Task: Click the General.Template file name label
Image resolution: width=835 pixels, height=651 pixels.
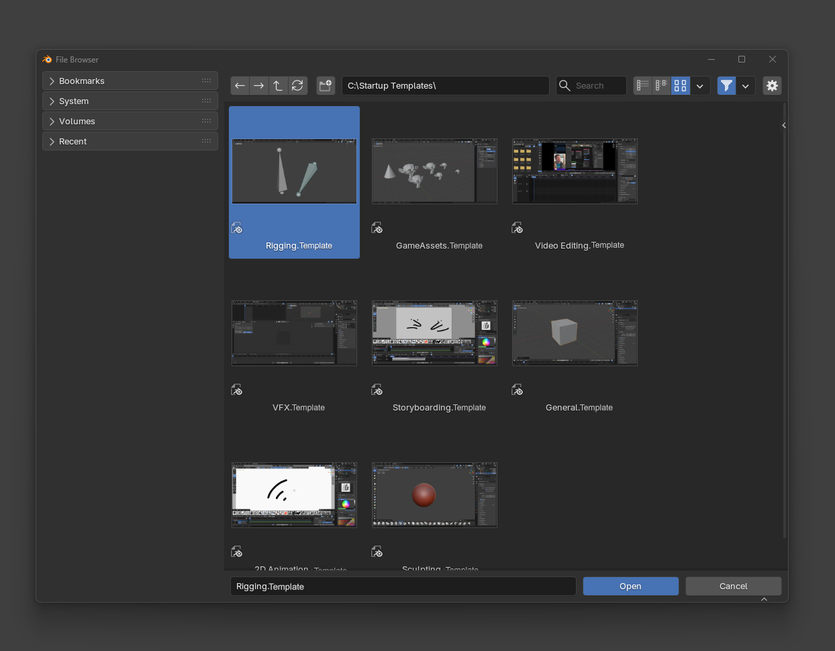Action: pyautogui.click(x=579, y=408)
